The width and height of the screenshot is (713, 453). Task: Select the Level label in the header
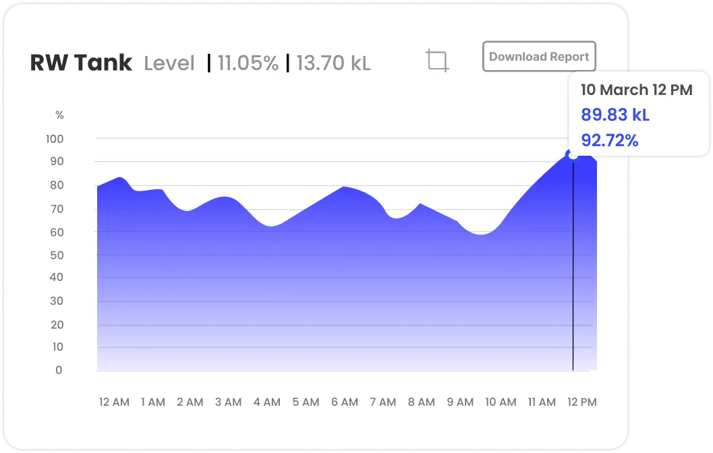click(169, 63)
